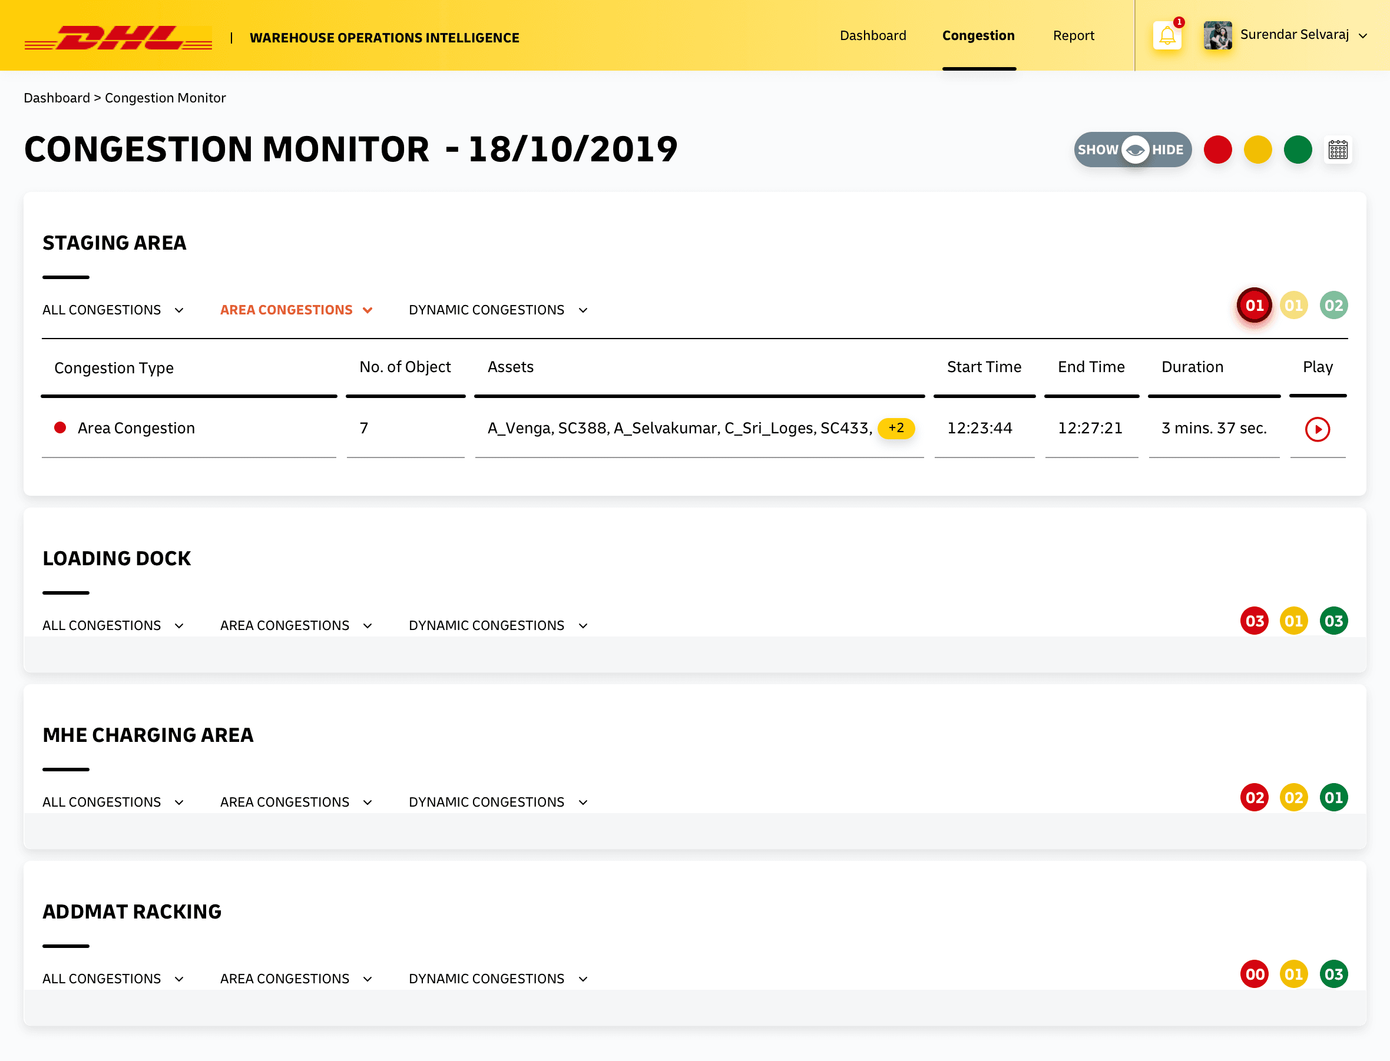1390x1061 pixels.
Task: Toggle the Show/Hide eye switch
Action: (x=1132, y=150)
